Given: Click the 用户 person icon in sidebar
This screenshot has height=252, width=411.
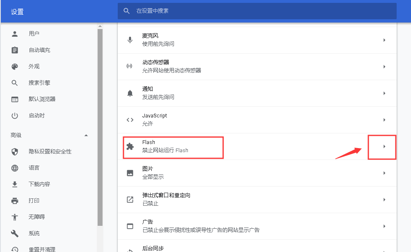Looking at the screenshot, I should [x=15, y=34].
